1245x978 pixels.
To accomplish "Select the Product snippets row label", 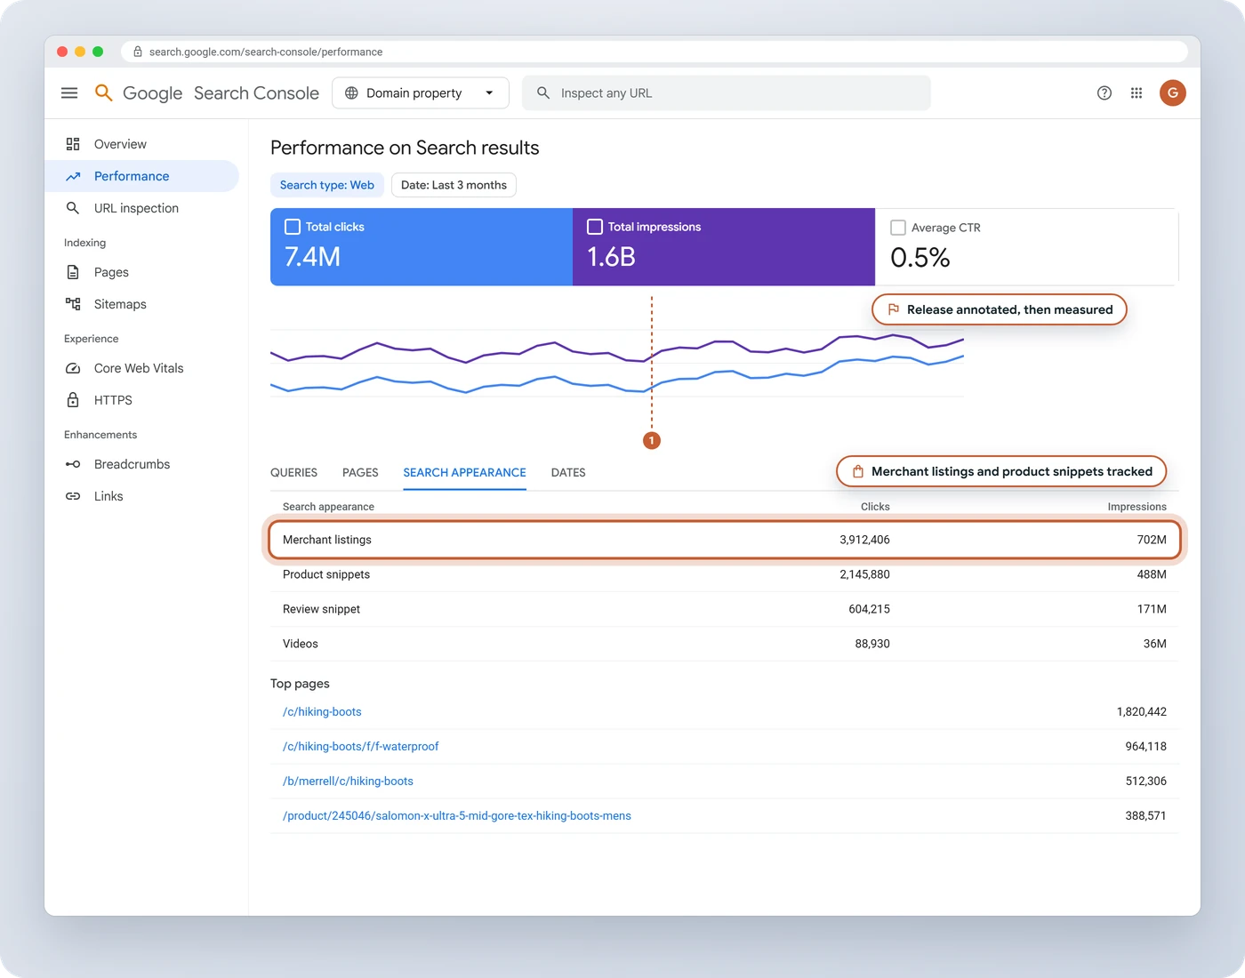I will pos(326,574).
